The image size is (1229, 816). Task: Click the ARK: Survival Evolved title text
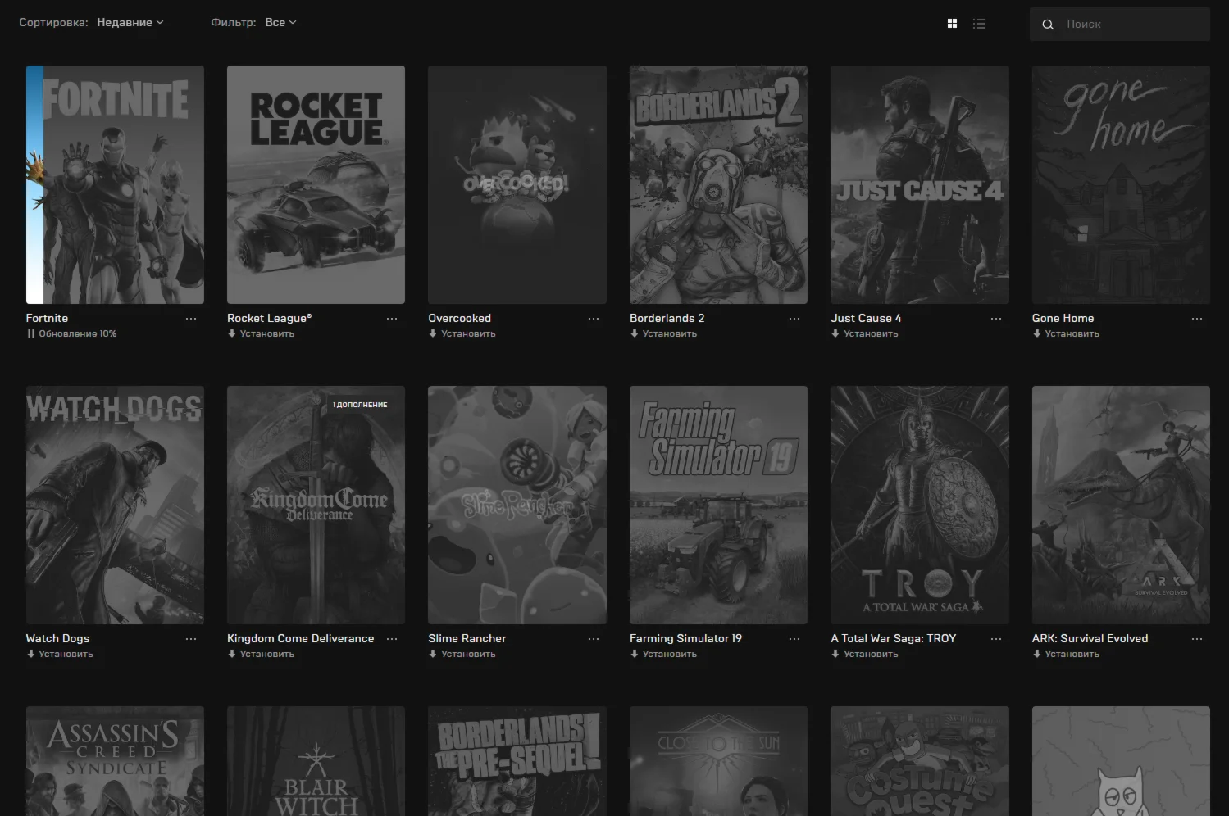point(1090,638)
